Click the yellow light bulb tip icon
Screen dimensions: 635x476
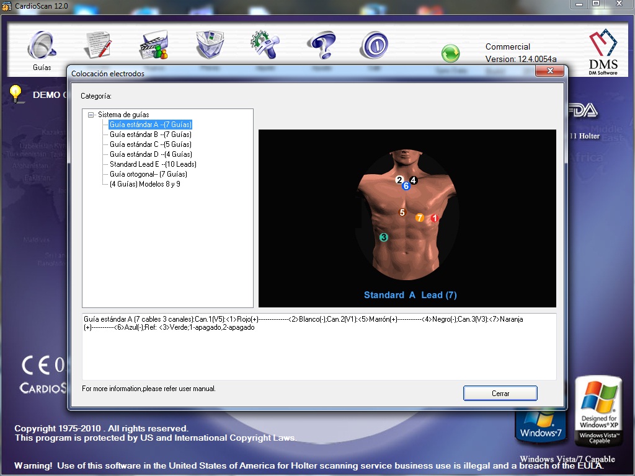(x=16, y=94)
